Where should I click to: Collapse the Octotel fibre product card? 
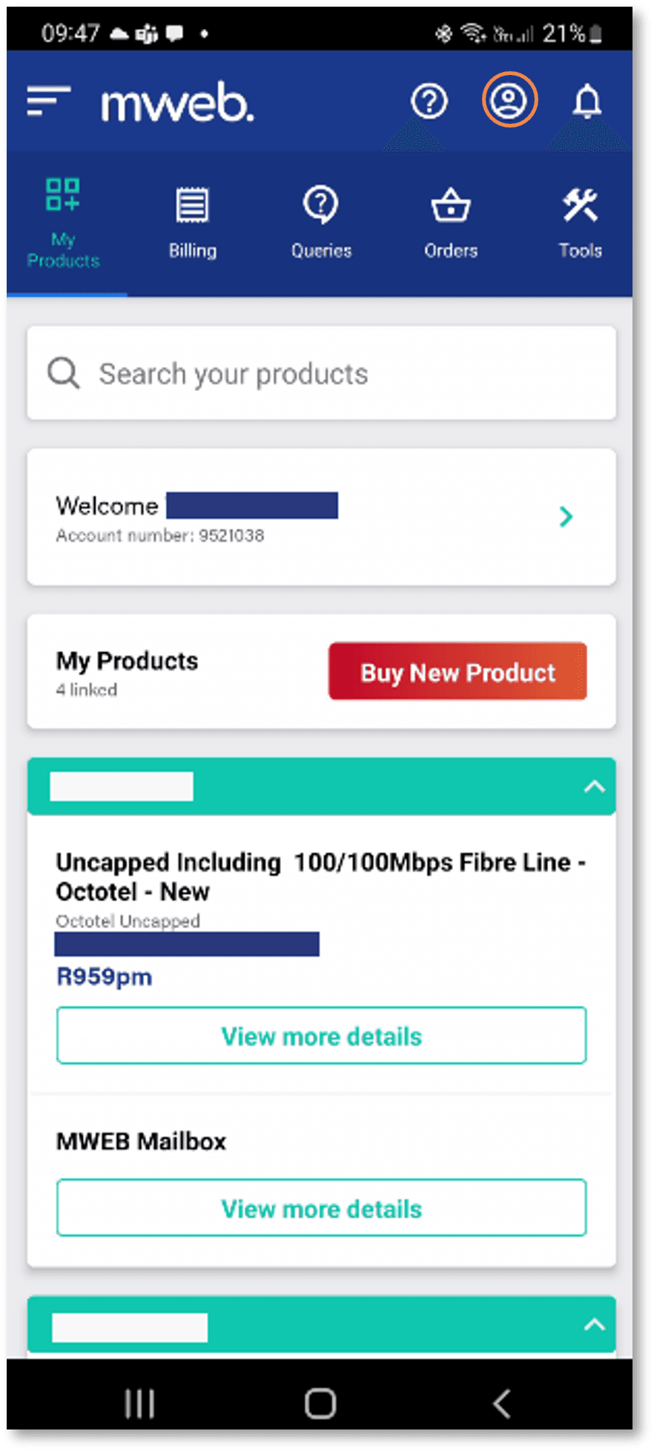594,787
